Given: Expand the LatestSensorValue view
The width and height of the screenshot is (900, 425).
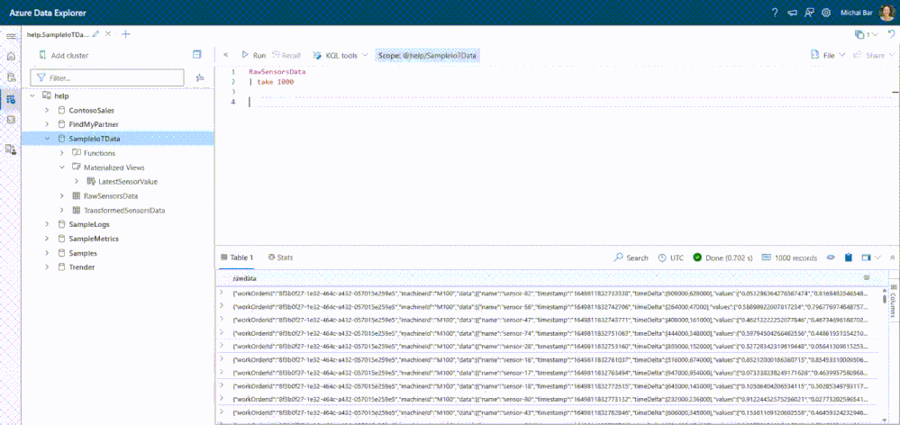Looking at the screenshot, I should pos(77,181).
